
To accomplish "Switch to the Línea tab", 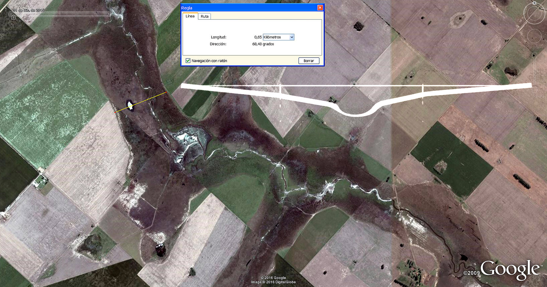I will (190, 16).
